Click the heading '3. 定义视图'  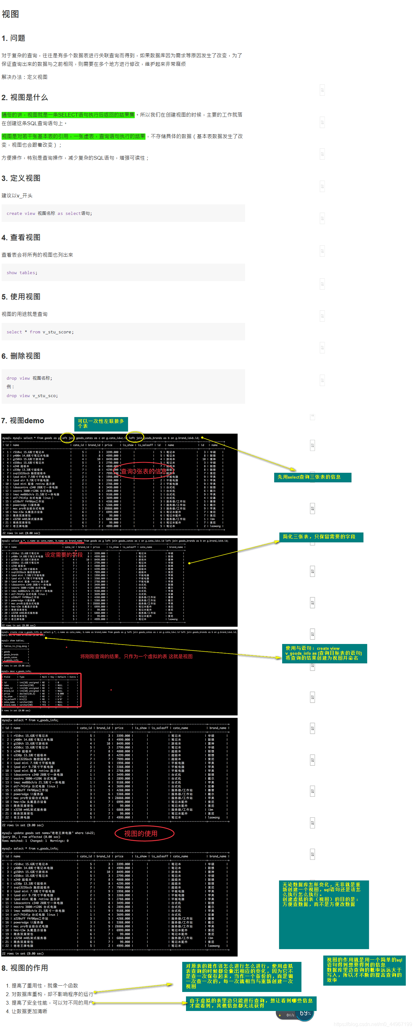pyautogui.click(x=21, y=178)
